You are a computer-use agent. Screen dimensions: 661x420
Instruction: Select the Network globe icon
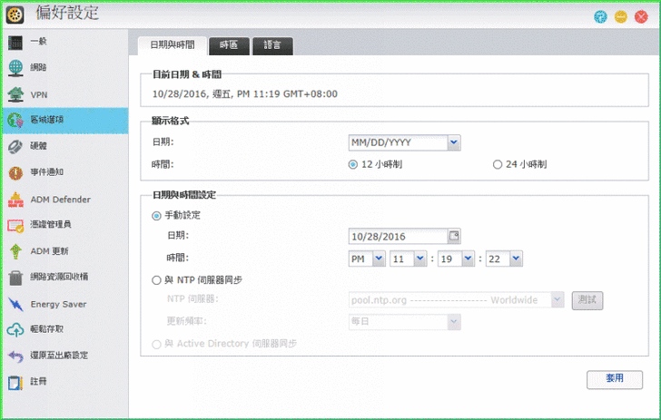pyautogui.click(x=15, y=68)
